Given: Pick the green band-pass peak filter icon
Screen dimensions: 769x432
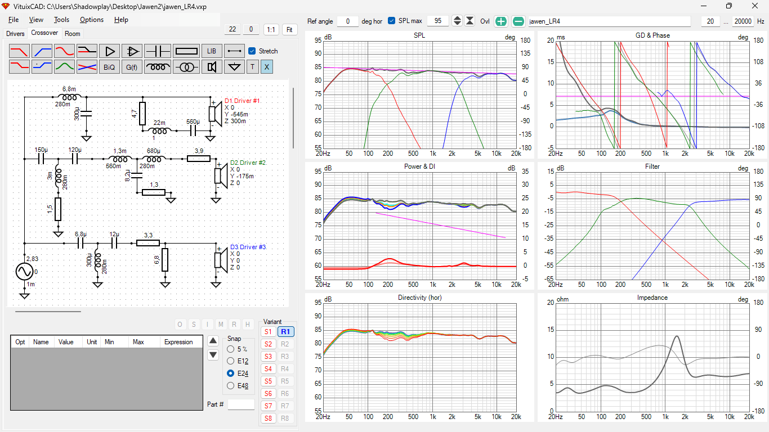Looking at the screenshot, I should pos(64,67).
